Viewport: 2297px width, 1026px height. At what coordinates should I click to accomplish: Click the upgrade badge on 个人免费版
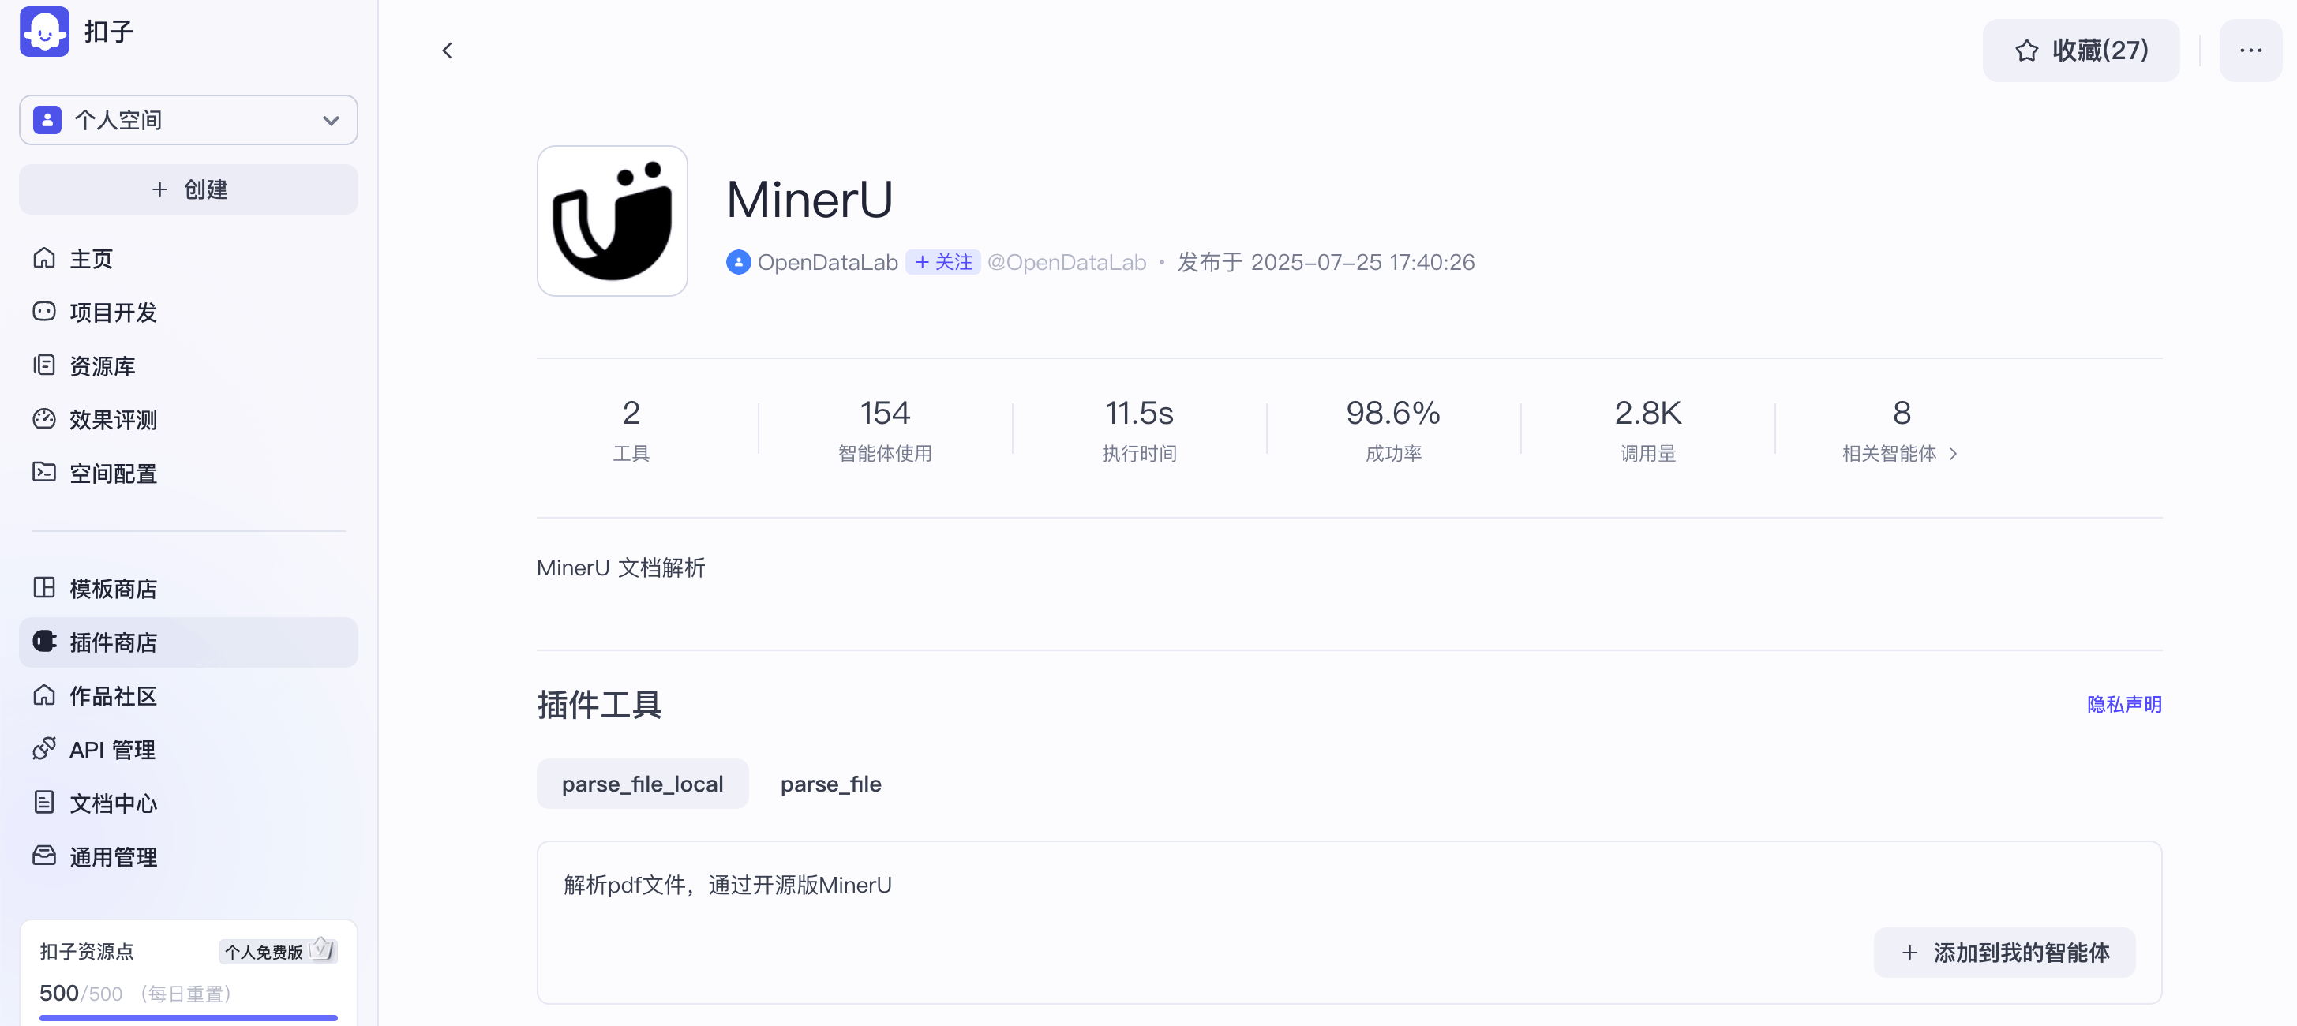[322, 950]
